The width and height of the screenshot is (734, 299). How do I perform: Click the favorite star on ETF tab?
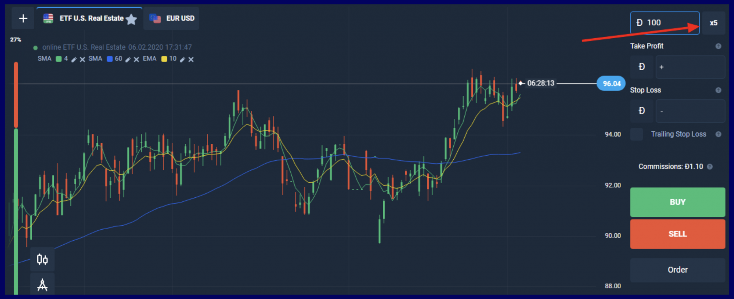[132, 19]
